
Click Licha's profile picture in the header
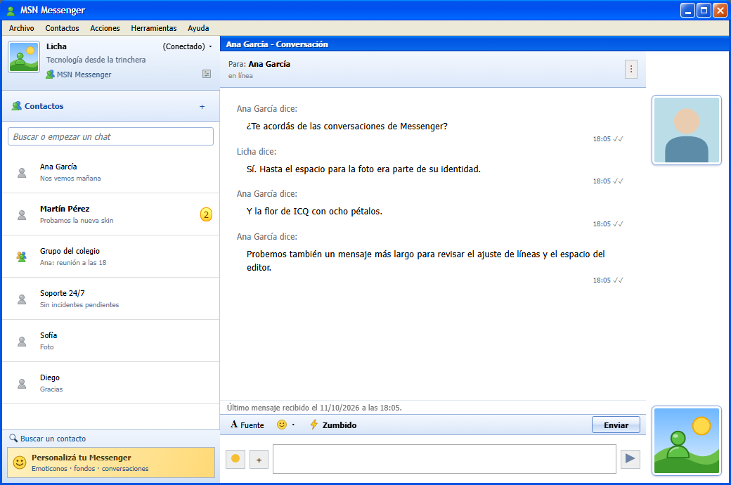pos(24,57)
